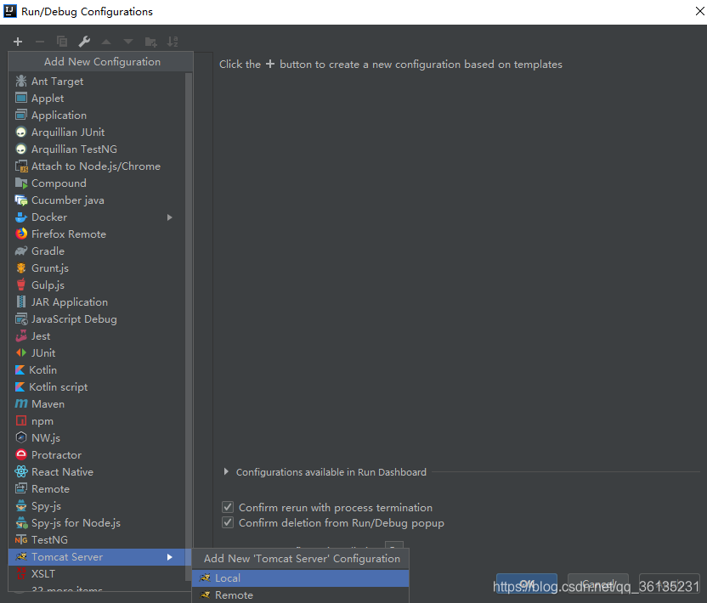Uncheck Confirm deletion from Run/Debug popup

pos(228,522)
